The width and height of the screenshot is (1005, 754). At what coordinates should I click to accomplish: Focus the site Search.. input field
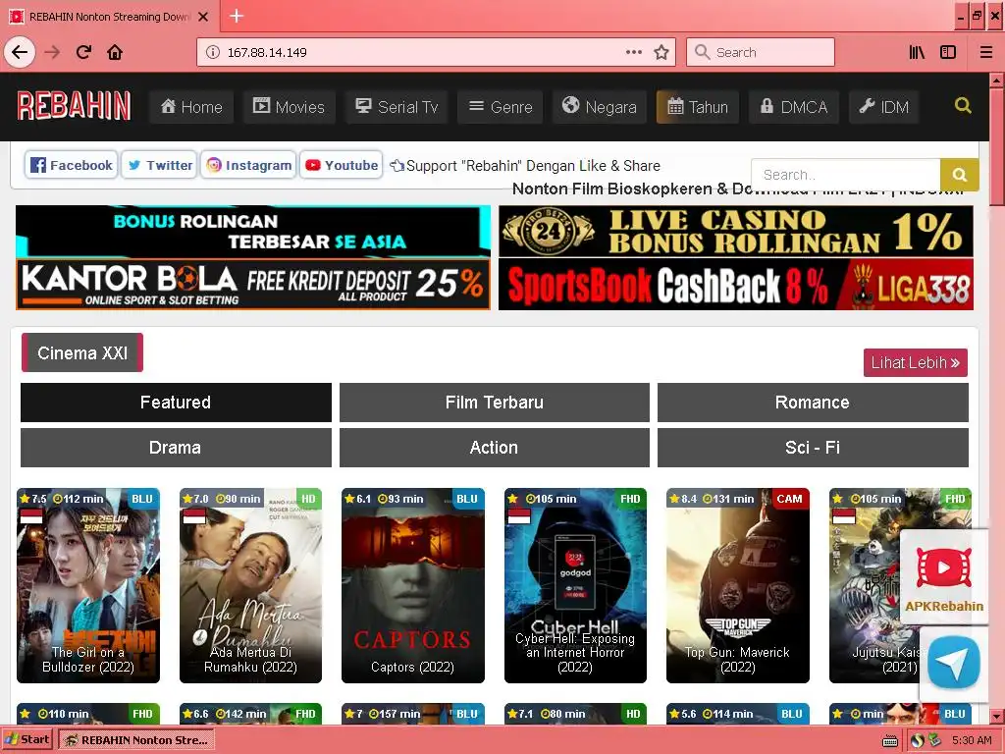point(845,175)
